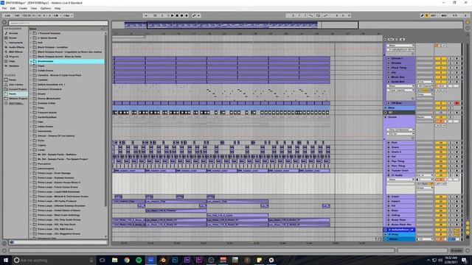Open the Edit menu
The width and height of the screenshot is (472, 265).
13,8
